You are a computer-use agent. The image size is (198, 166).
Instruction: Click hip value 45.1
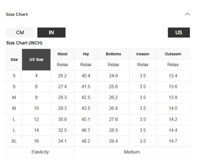point(86,119)
